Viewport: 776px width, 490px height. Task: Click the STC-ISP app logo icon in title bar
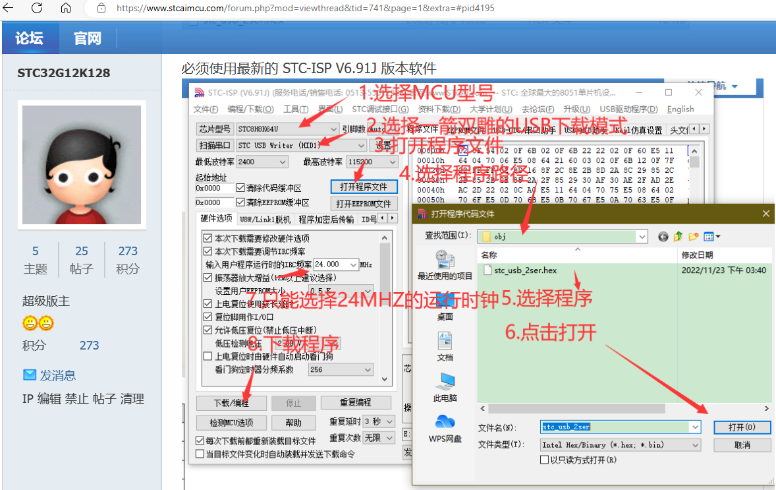(x=200, y=92)
